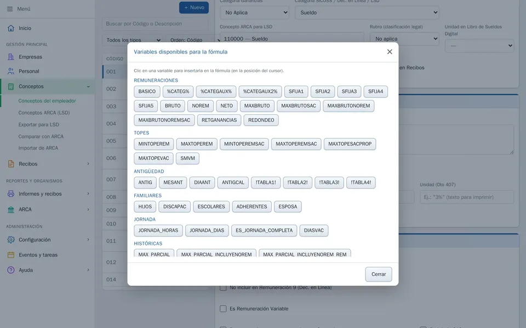Click the ARCA bank icon

11,209
